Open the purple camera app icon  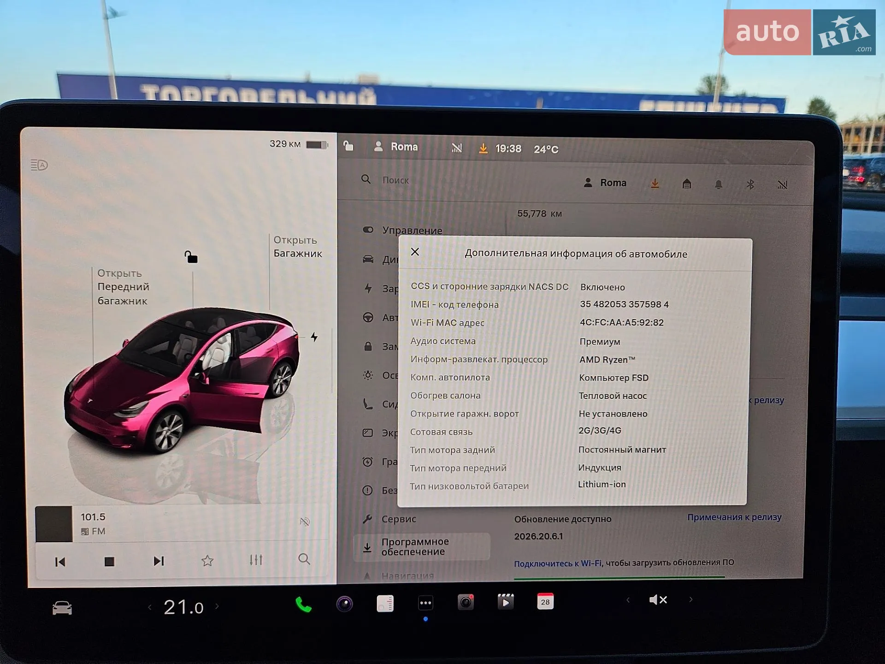(344, 604)
